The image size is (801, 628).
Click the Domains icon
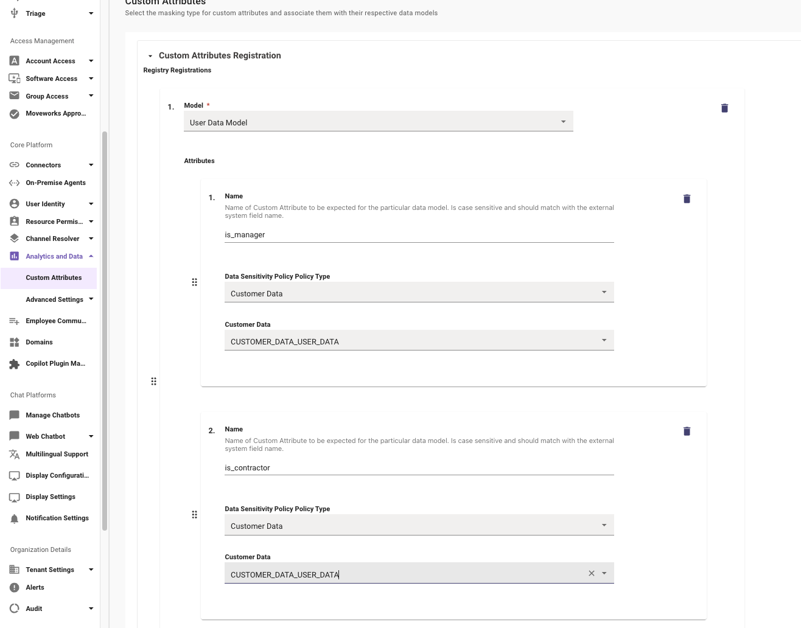[x=15, y=342]
